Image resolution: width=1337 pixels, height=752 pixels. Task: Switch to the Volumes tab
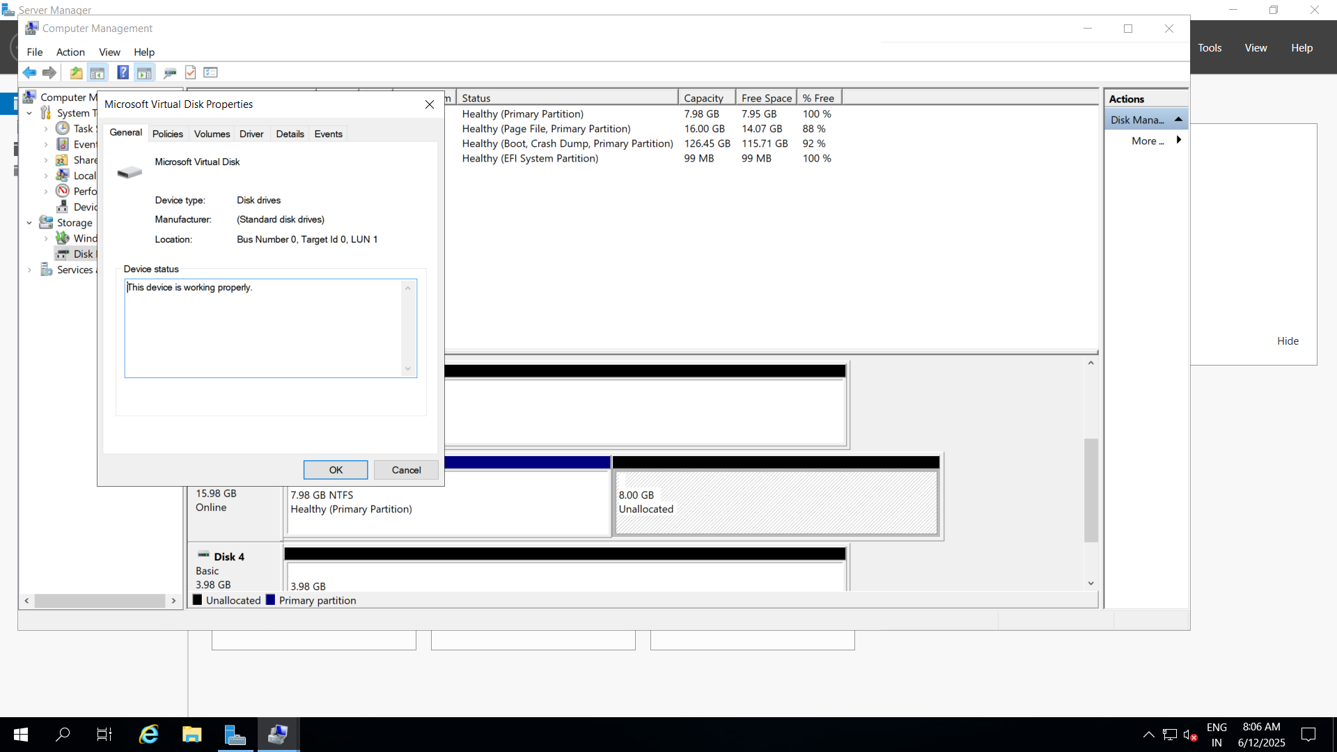[x=212, y=134]
